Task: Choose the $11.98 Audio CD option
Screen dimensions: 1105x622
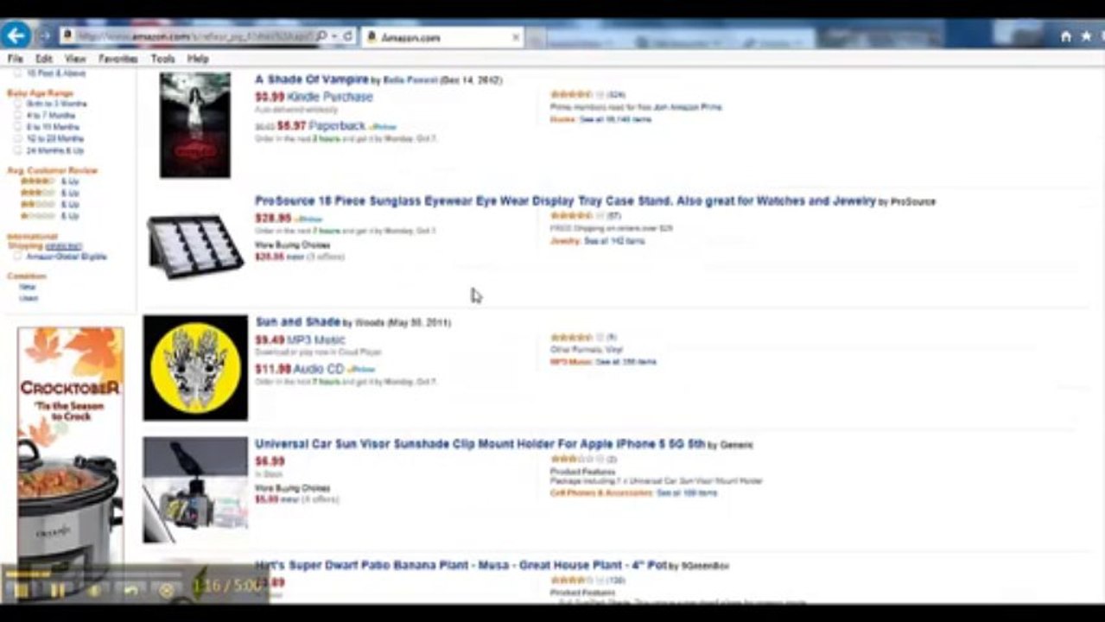Action: [x=299, y=369]
